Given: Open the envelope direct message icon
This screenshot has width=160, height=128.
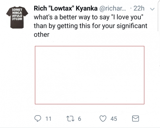Looking at the screenshot, I should [x=135, y=118].
